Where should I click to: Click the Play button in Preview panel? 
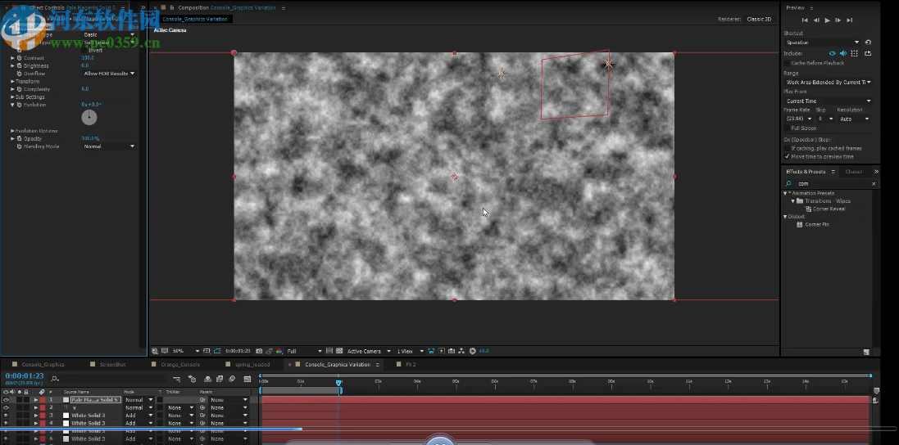tap(827, 20)
